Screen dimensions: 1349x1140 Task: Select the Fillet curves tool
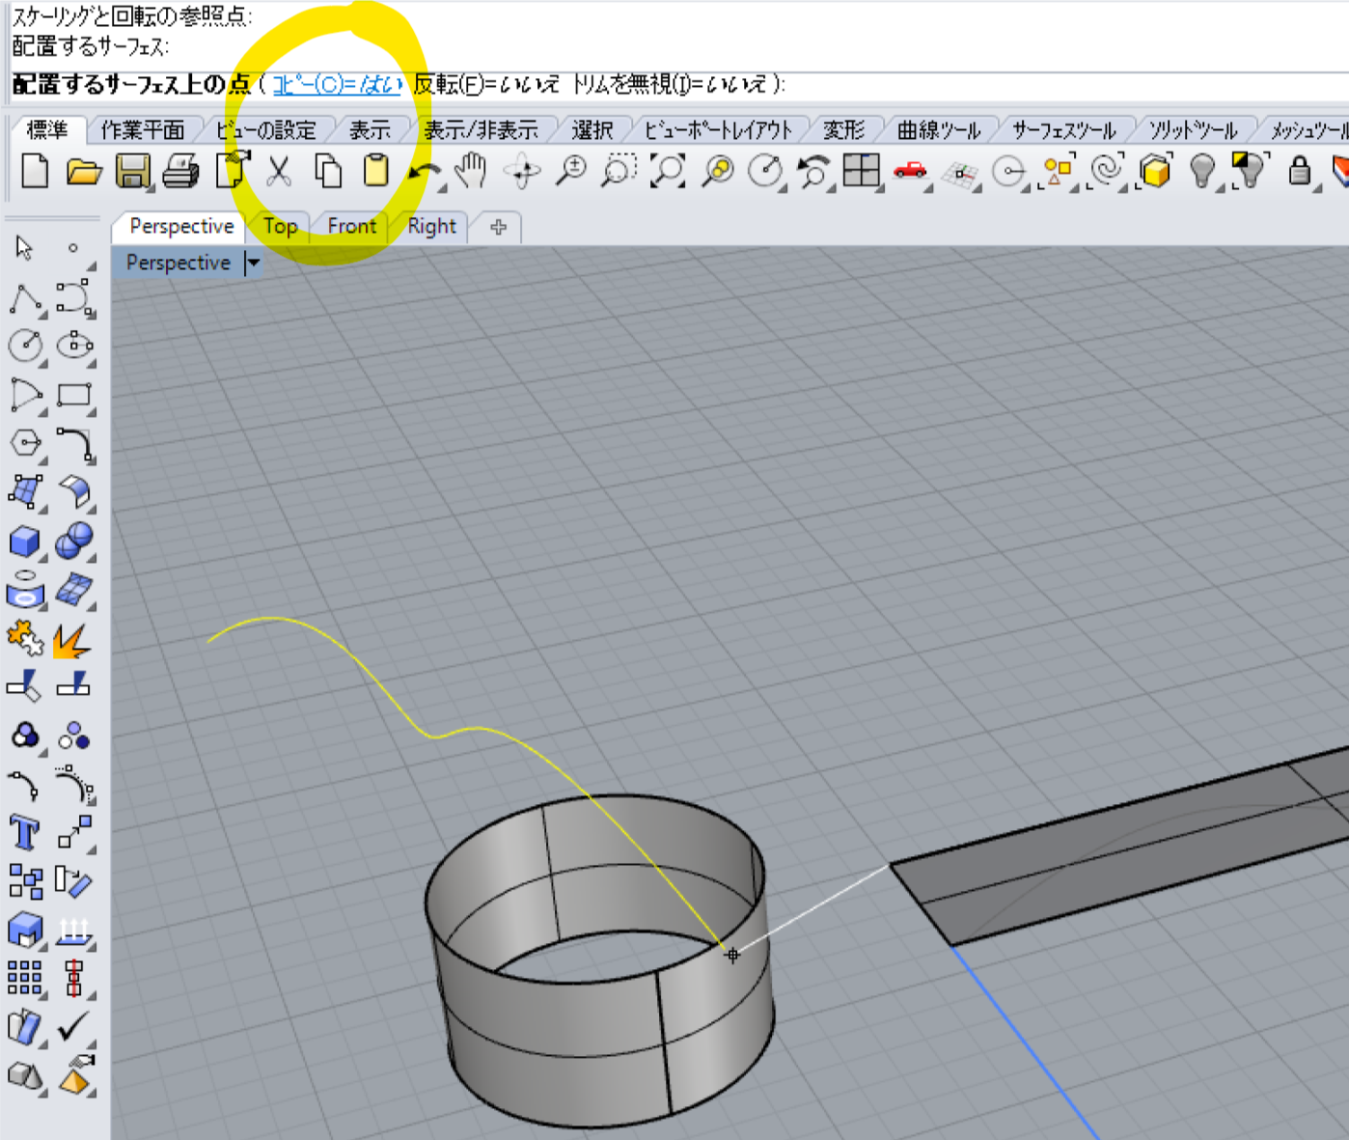[74, 444]
